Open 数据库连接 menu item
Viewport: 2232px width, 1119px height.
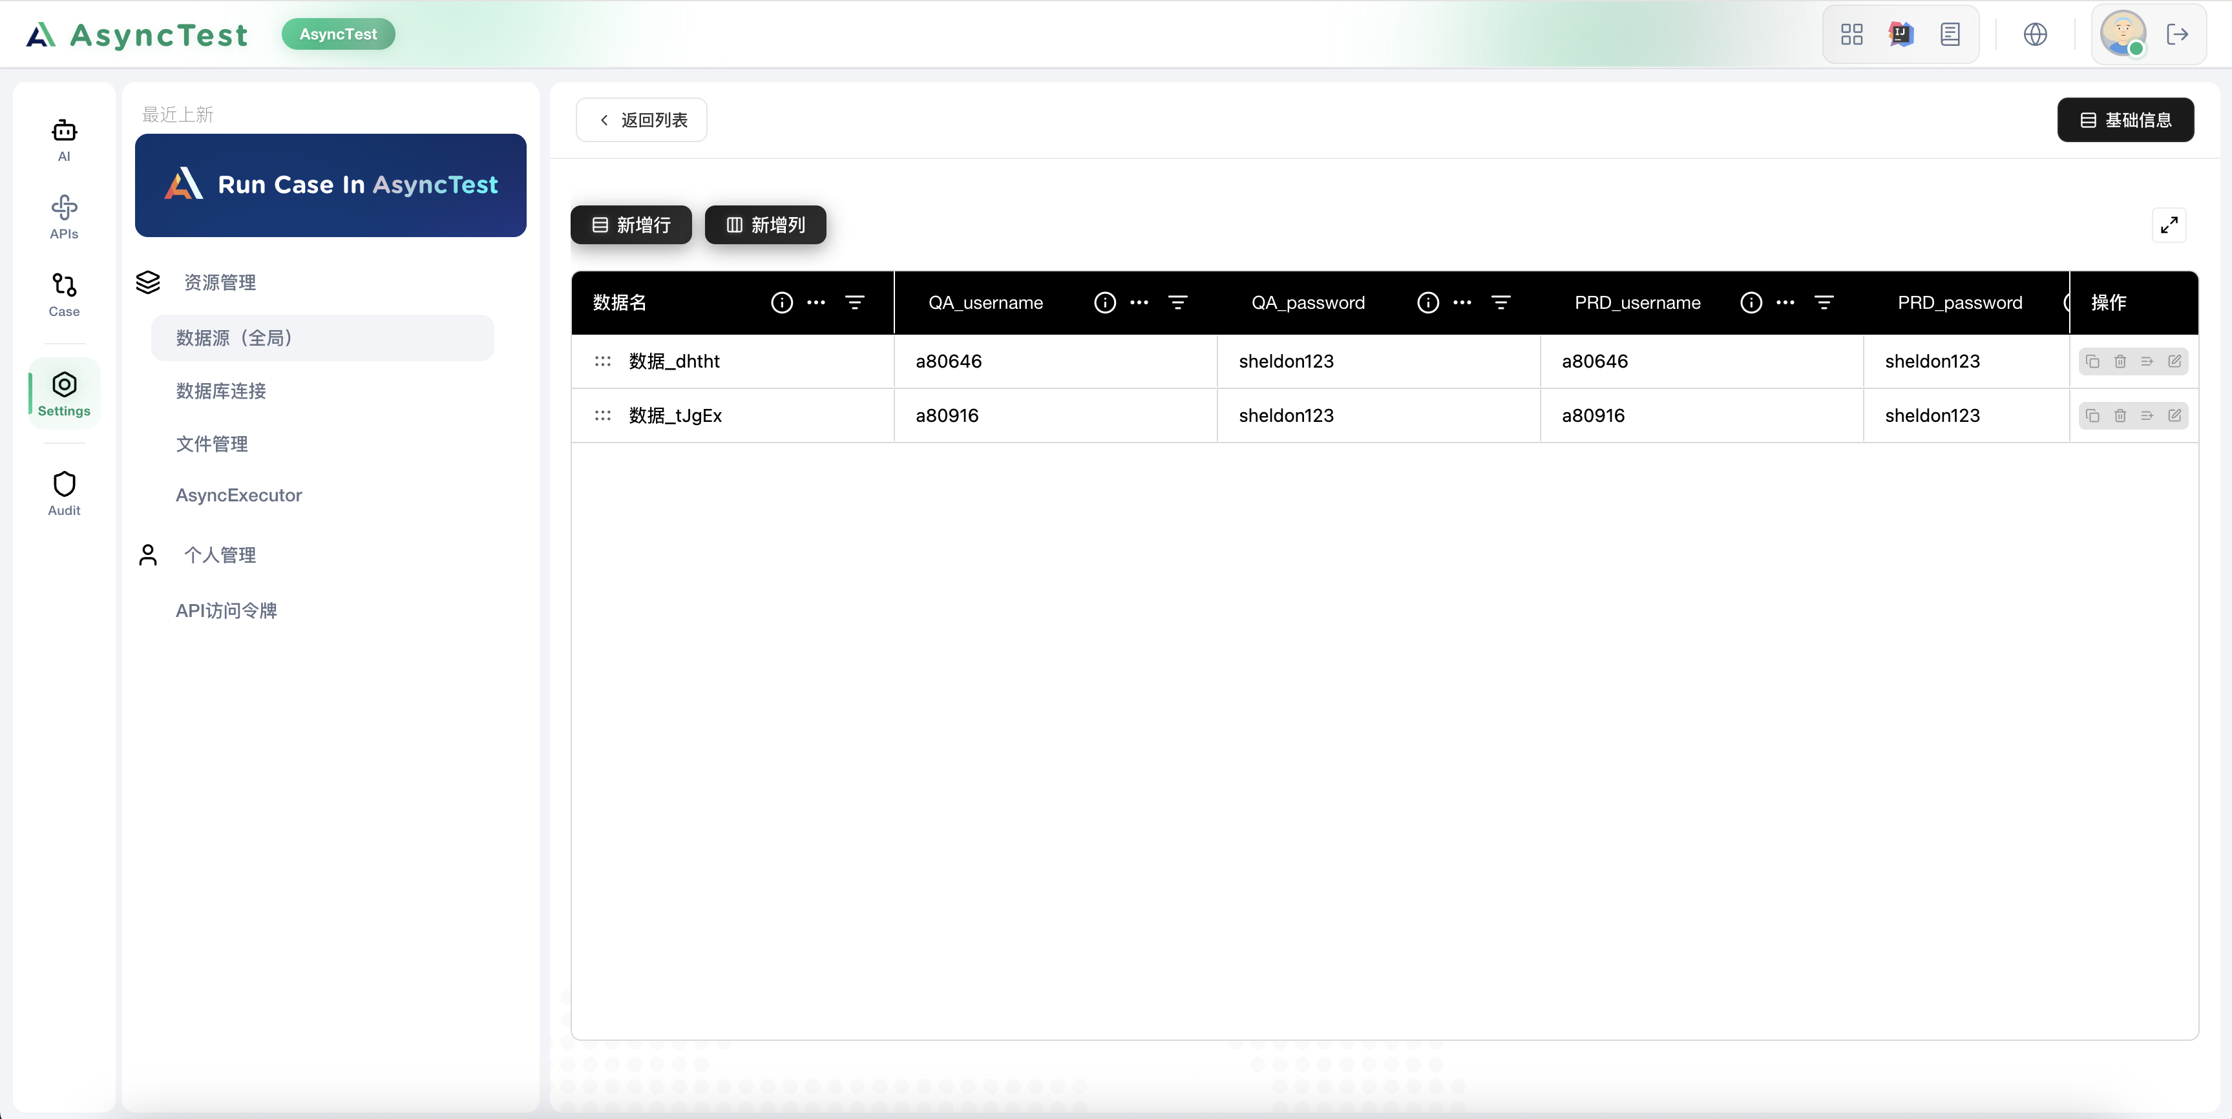pos(221,391)
